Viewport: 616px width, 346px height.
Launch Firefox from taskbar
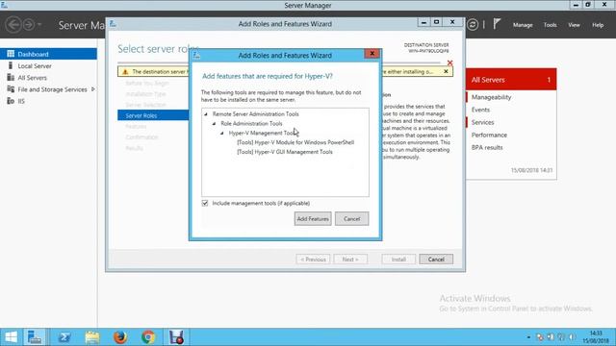click(x=120, y=337)
